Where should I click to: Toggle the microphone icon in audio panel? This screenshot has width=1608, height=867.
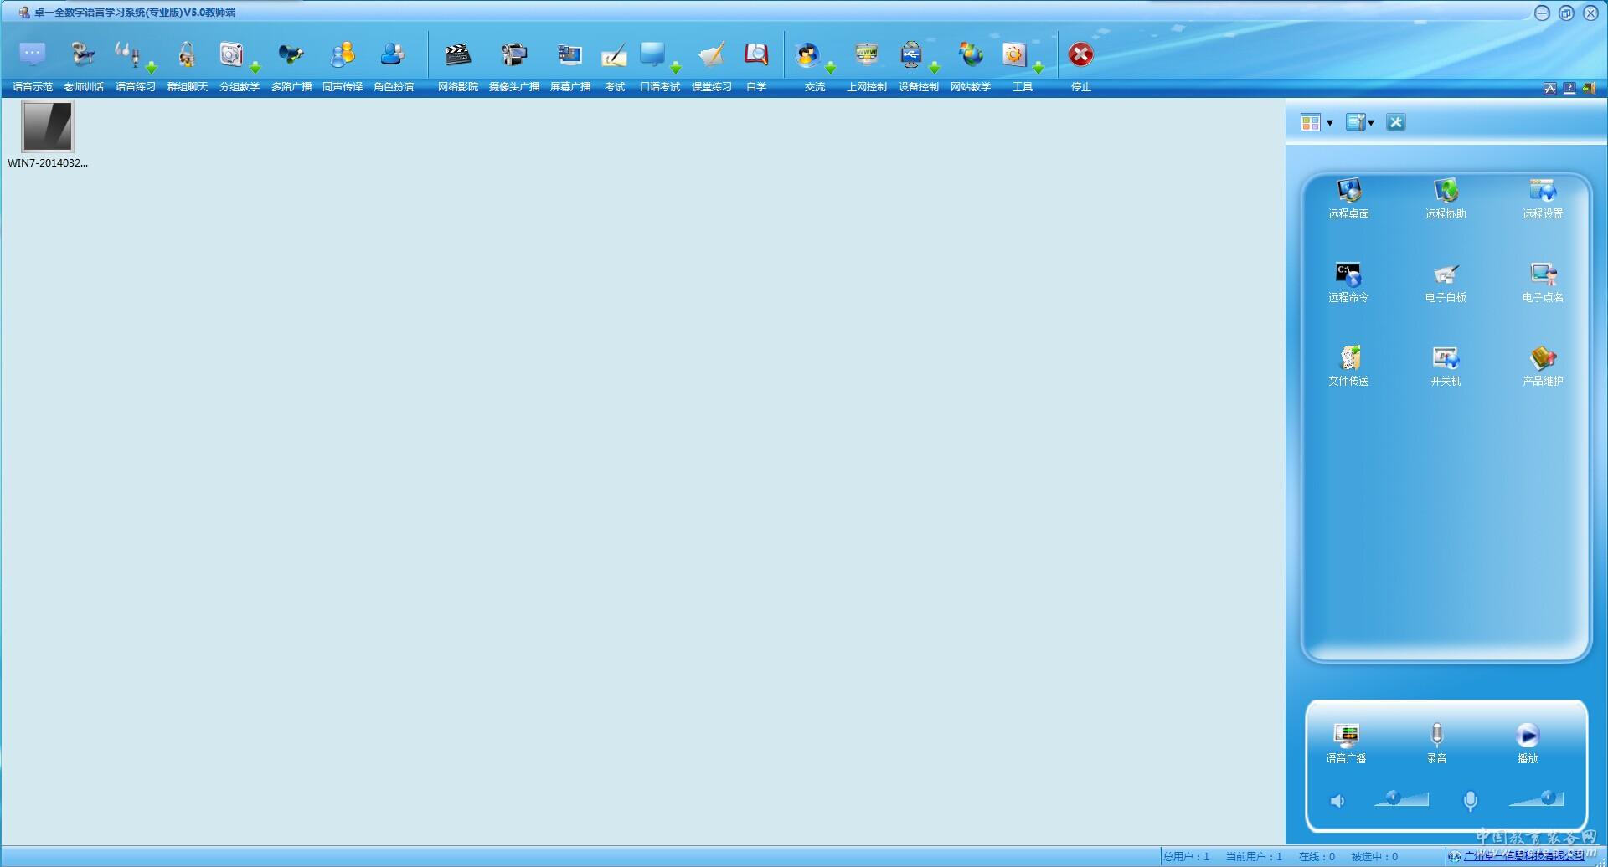tap(1470, 801)
